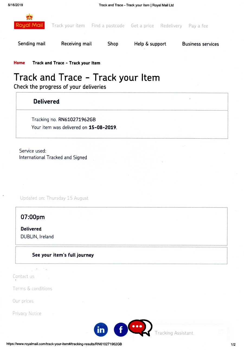View the Terms & conditions page
The width and height of the screenshot is (244, 350).
tap(33, 289)
